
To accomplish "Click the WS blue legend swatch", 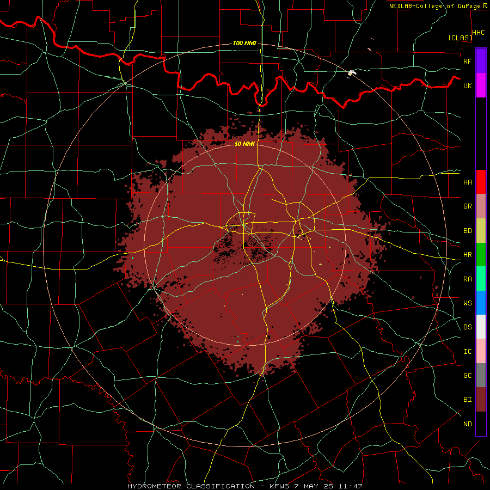I will 481,303.
